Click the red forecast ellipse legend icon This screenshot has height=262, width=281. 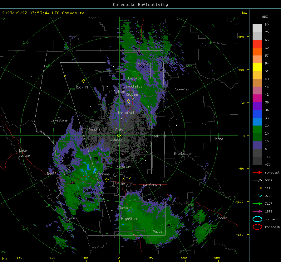tap(257, 227)
